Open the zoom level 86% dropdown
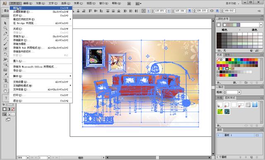Image resolution: width=265 pixels, height=160 pixels. (x=28, y=158)
